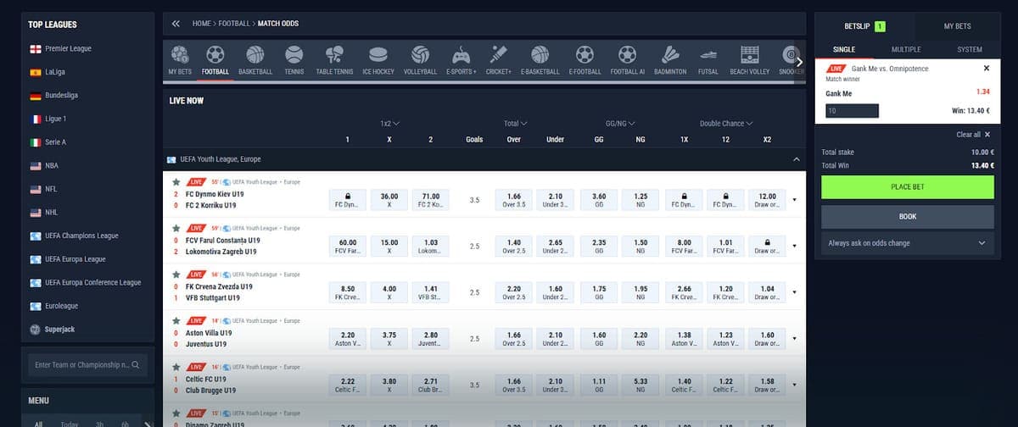Viewport: 1018px width, 427px height.
Task: Open the Double Chance market dropdown
Action: (x=726, y=124)
